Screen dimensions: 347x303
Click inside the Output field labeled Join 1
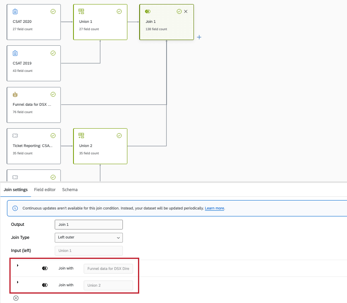tap(89, 224)
